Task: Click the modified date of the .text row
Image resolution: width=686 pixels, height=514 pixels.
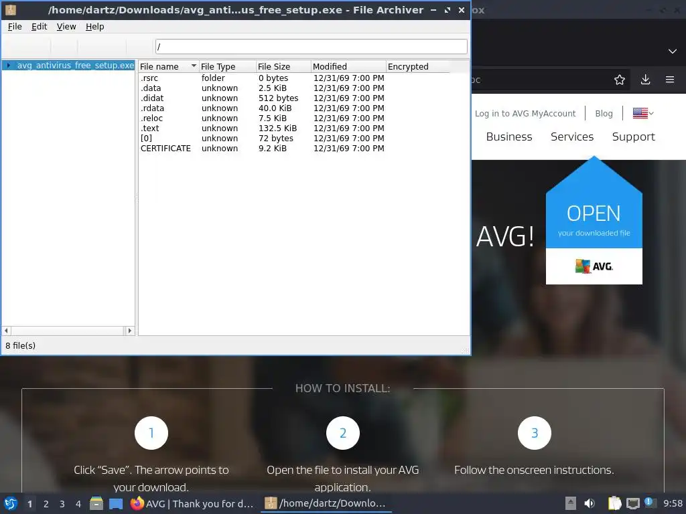Action: 348,128
